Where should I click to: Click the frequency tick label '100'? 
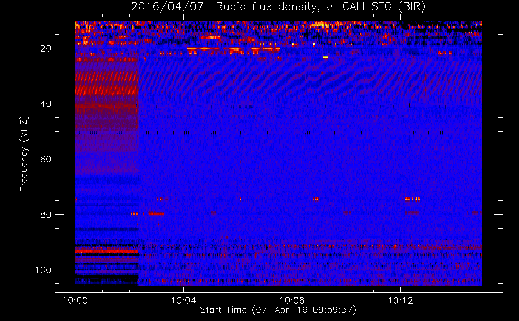point(43,270)
